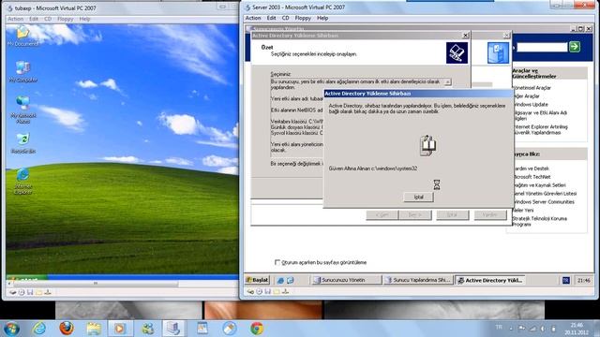Launch Firefox from Windows 7 taskbar
Image resolution: width=600 pixels, height=337 pixels.
pyautogui.click(x=67, y=329)
